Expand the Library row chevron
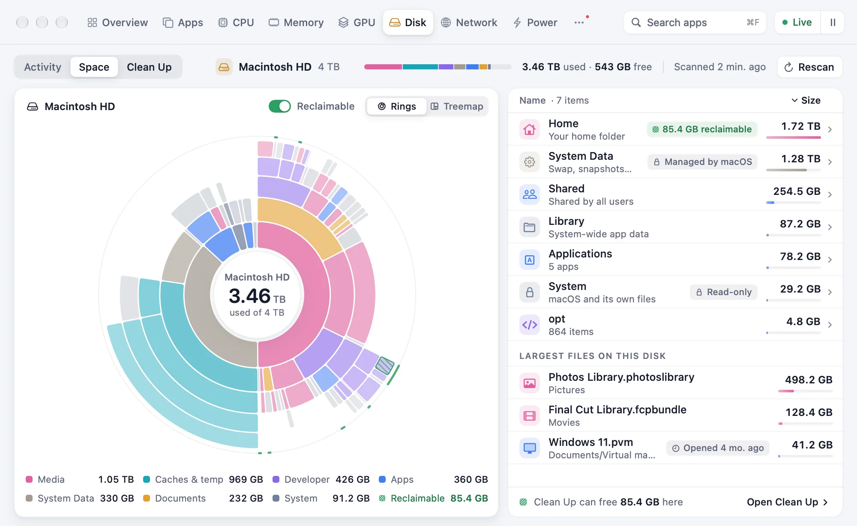This screenshot has height=526, width=857. click(830, 227)
